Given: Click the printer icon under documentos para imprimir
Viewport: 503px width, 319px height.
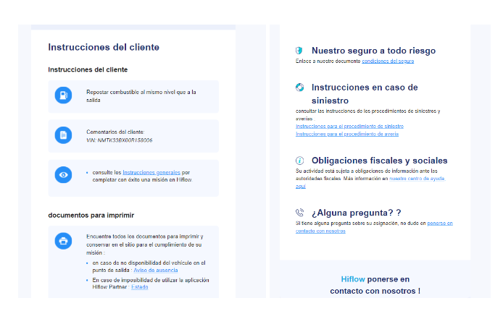Looking at the screenshot, I should pyautogui.click(x=63, y=241).
